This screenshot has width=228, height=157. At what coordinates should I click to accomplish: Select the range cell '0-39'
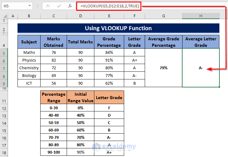pos(53,108)
